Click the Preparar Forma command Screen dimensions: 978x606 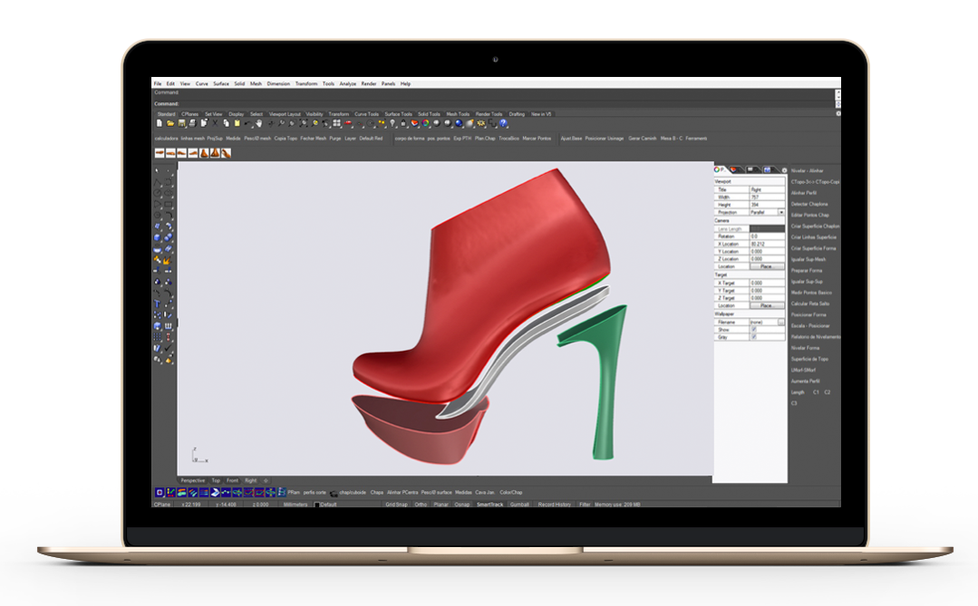807,271
